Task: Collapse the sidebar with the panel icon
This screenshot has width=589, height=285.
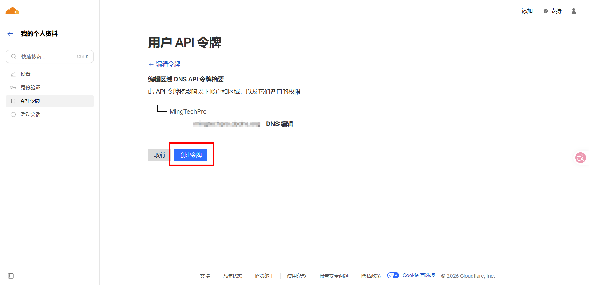Action: 11,276
